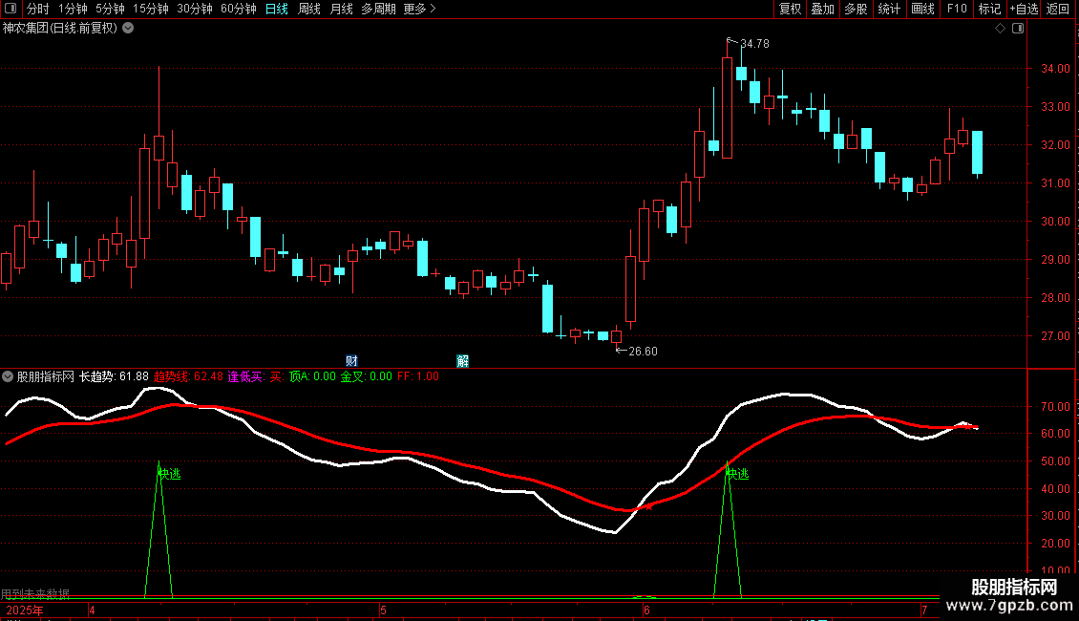Add stock to watchlist with +自选
The height and width of the screenshot is (621, 1079).
coord(1024,9)
